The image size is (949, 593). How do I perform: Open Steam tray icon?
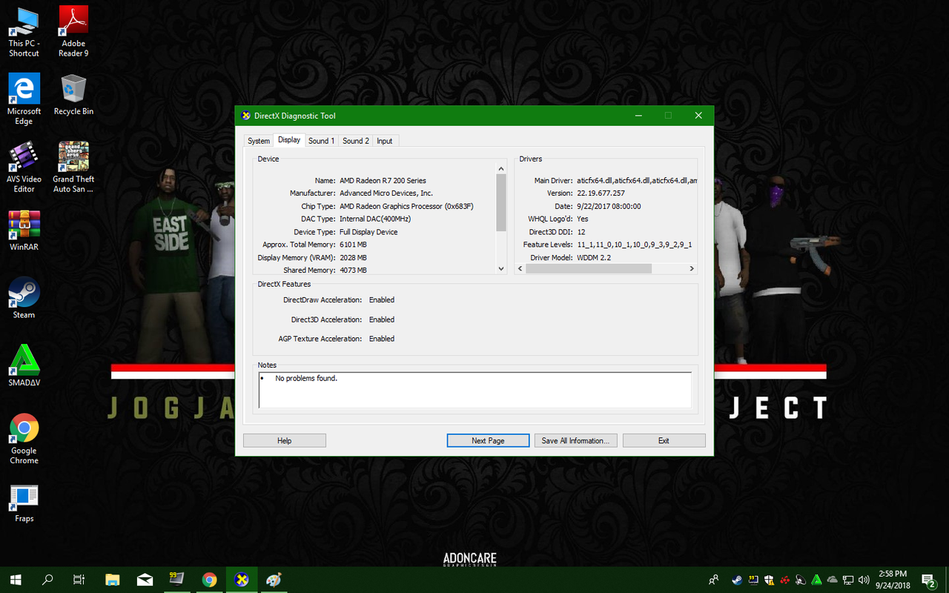point(737,580)
